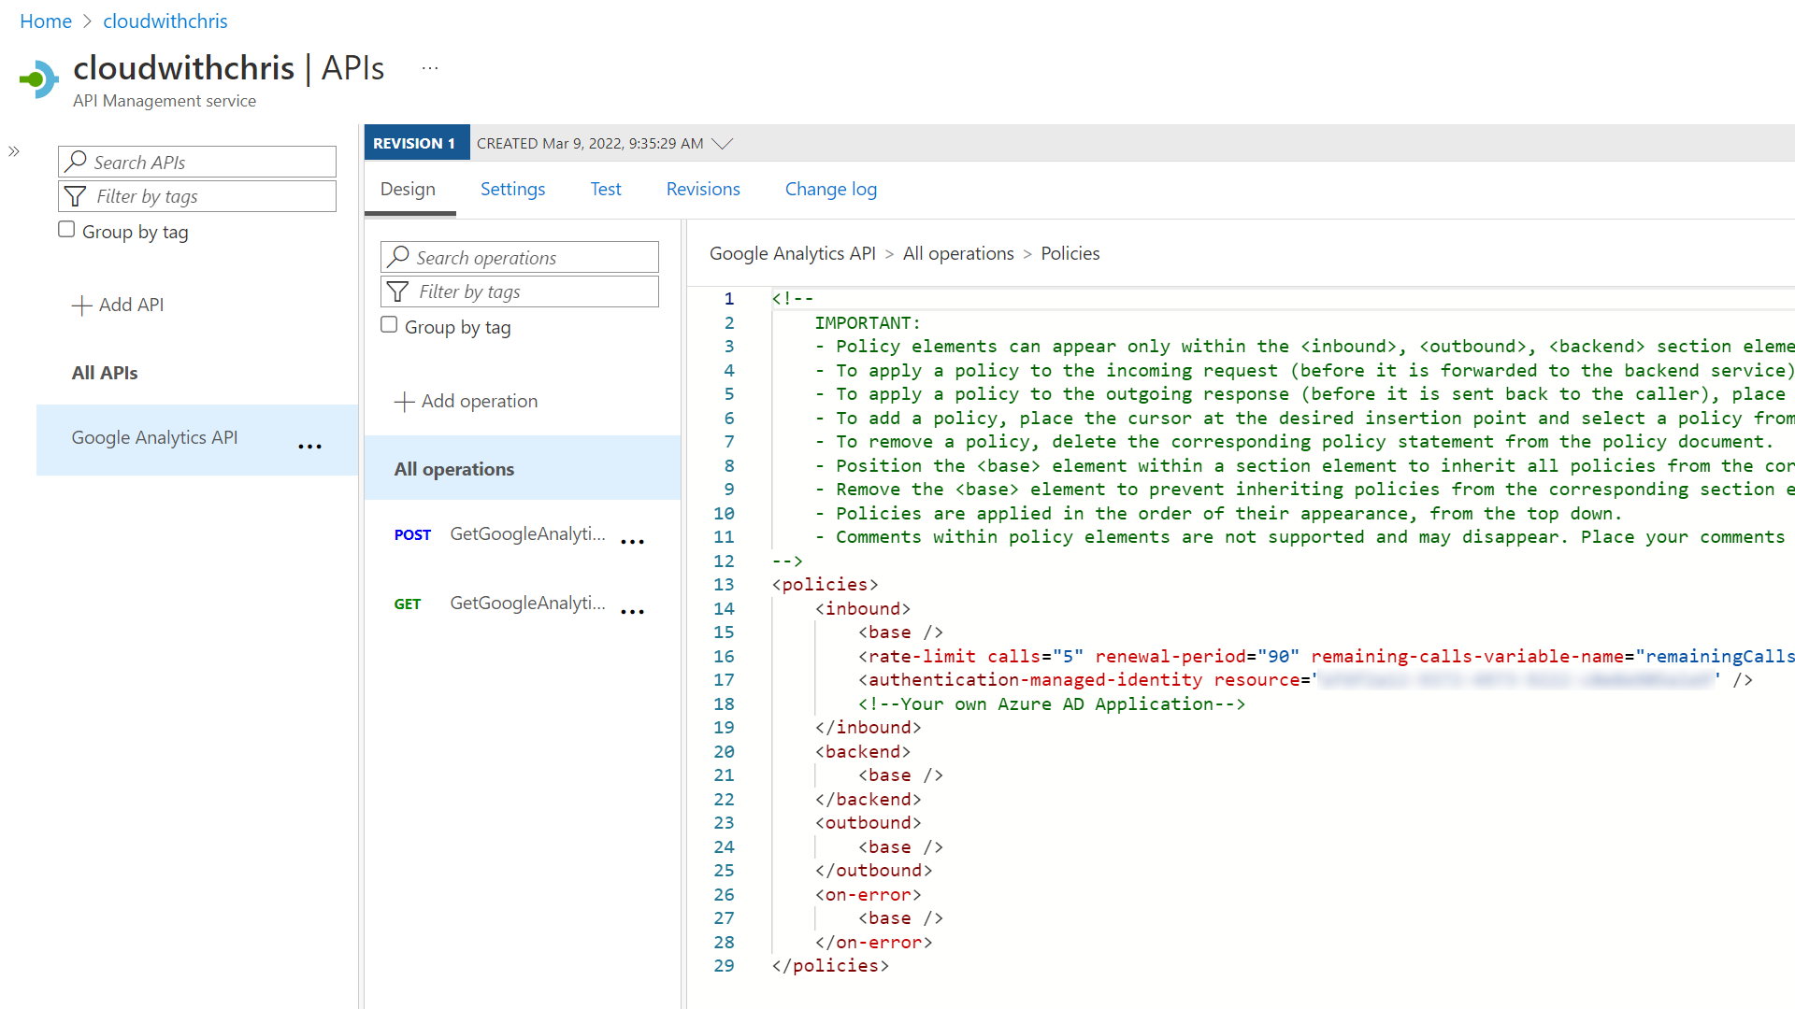Open the Google Analytics API ellipsis menu
This screenshot has width=1795, height=1009.
309,447
